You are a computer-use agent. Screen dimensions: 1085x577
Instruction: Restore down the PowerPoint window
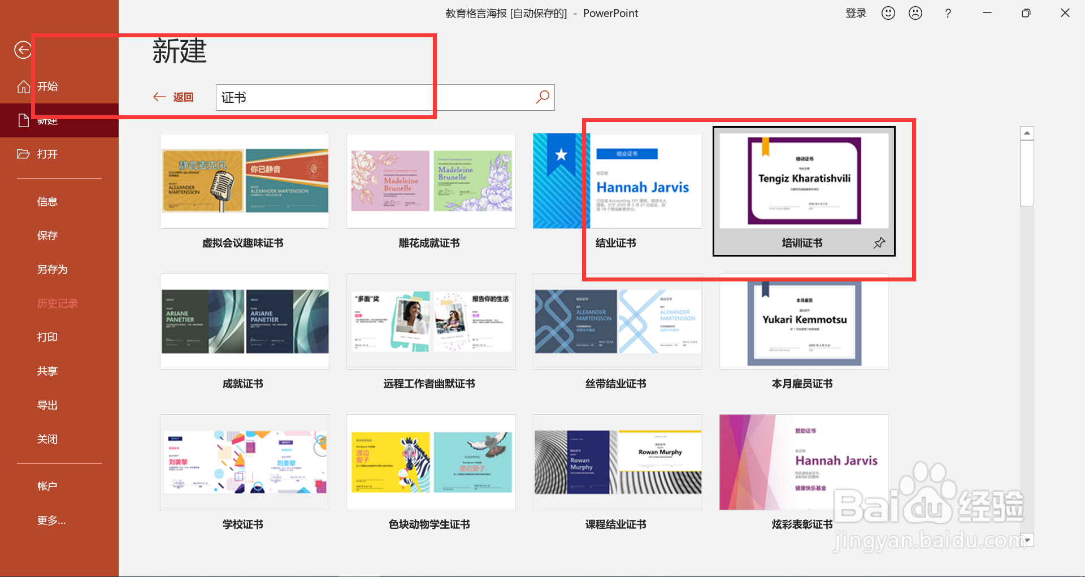click(x=1026, y=13)
